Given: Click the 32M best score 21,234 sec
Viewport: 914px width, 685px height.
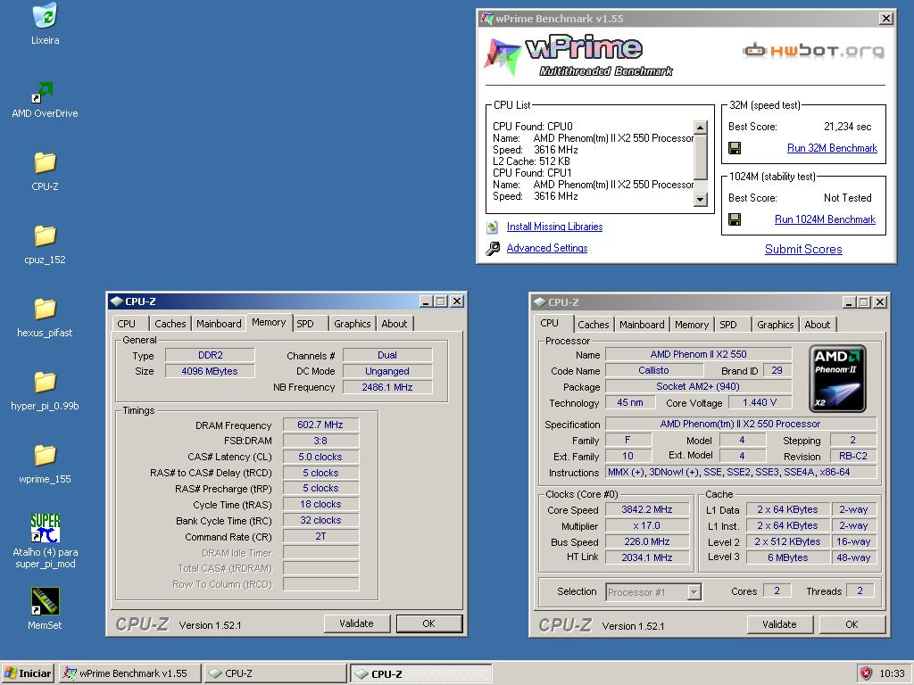Looking at the screenshot, I should click(848, 127).
